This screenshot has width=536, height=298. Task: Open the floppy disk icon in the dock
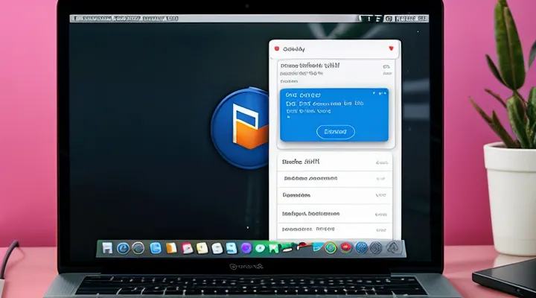107,248
